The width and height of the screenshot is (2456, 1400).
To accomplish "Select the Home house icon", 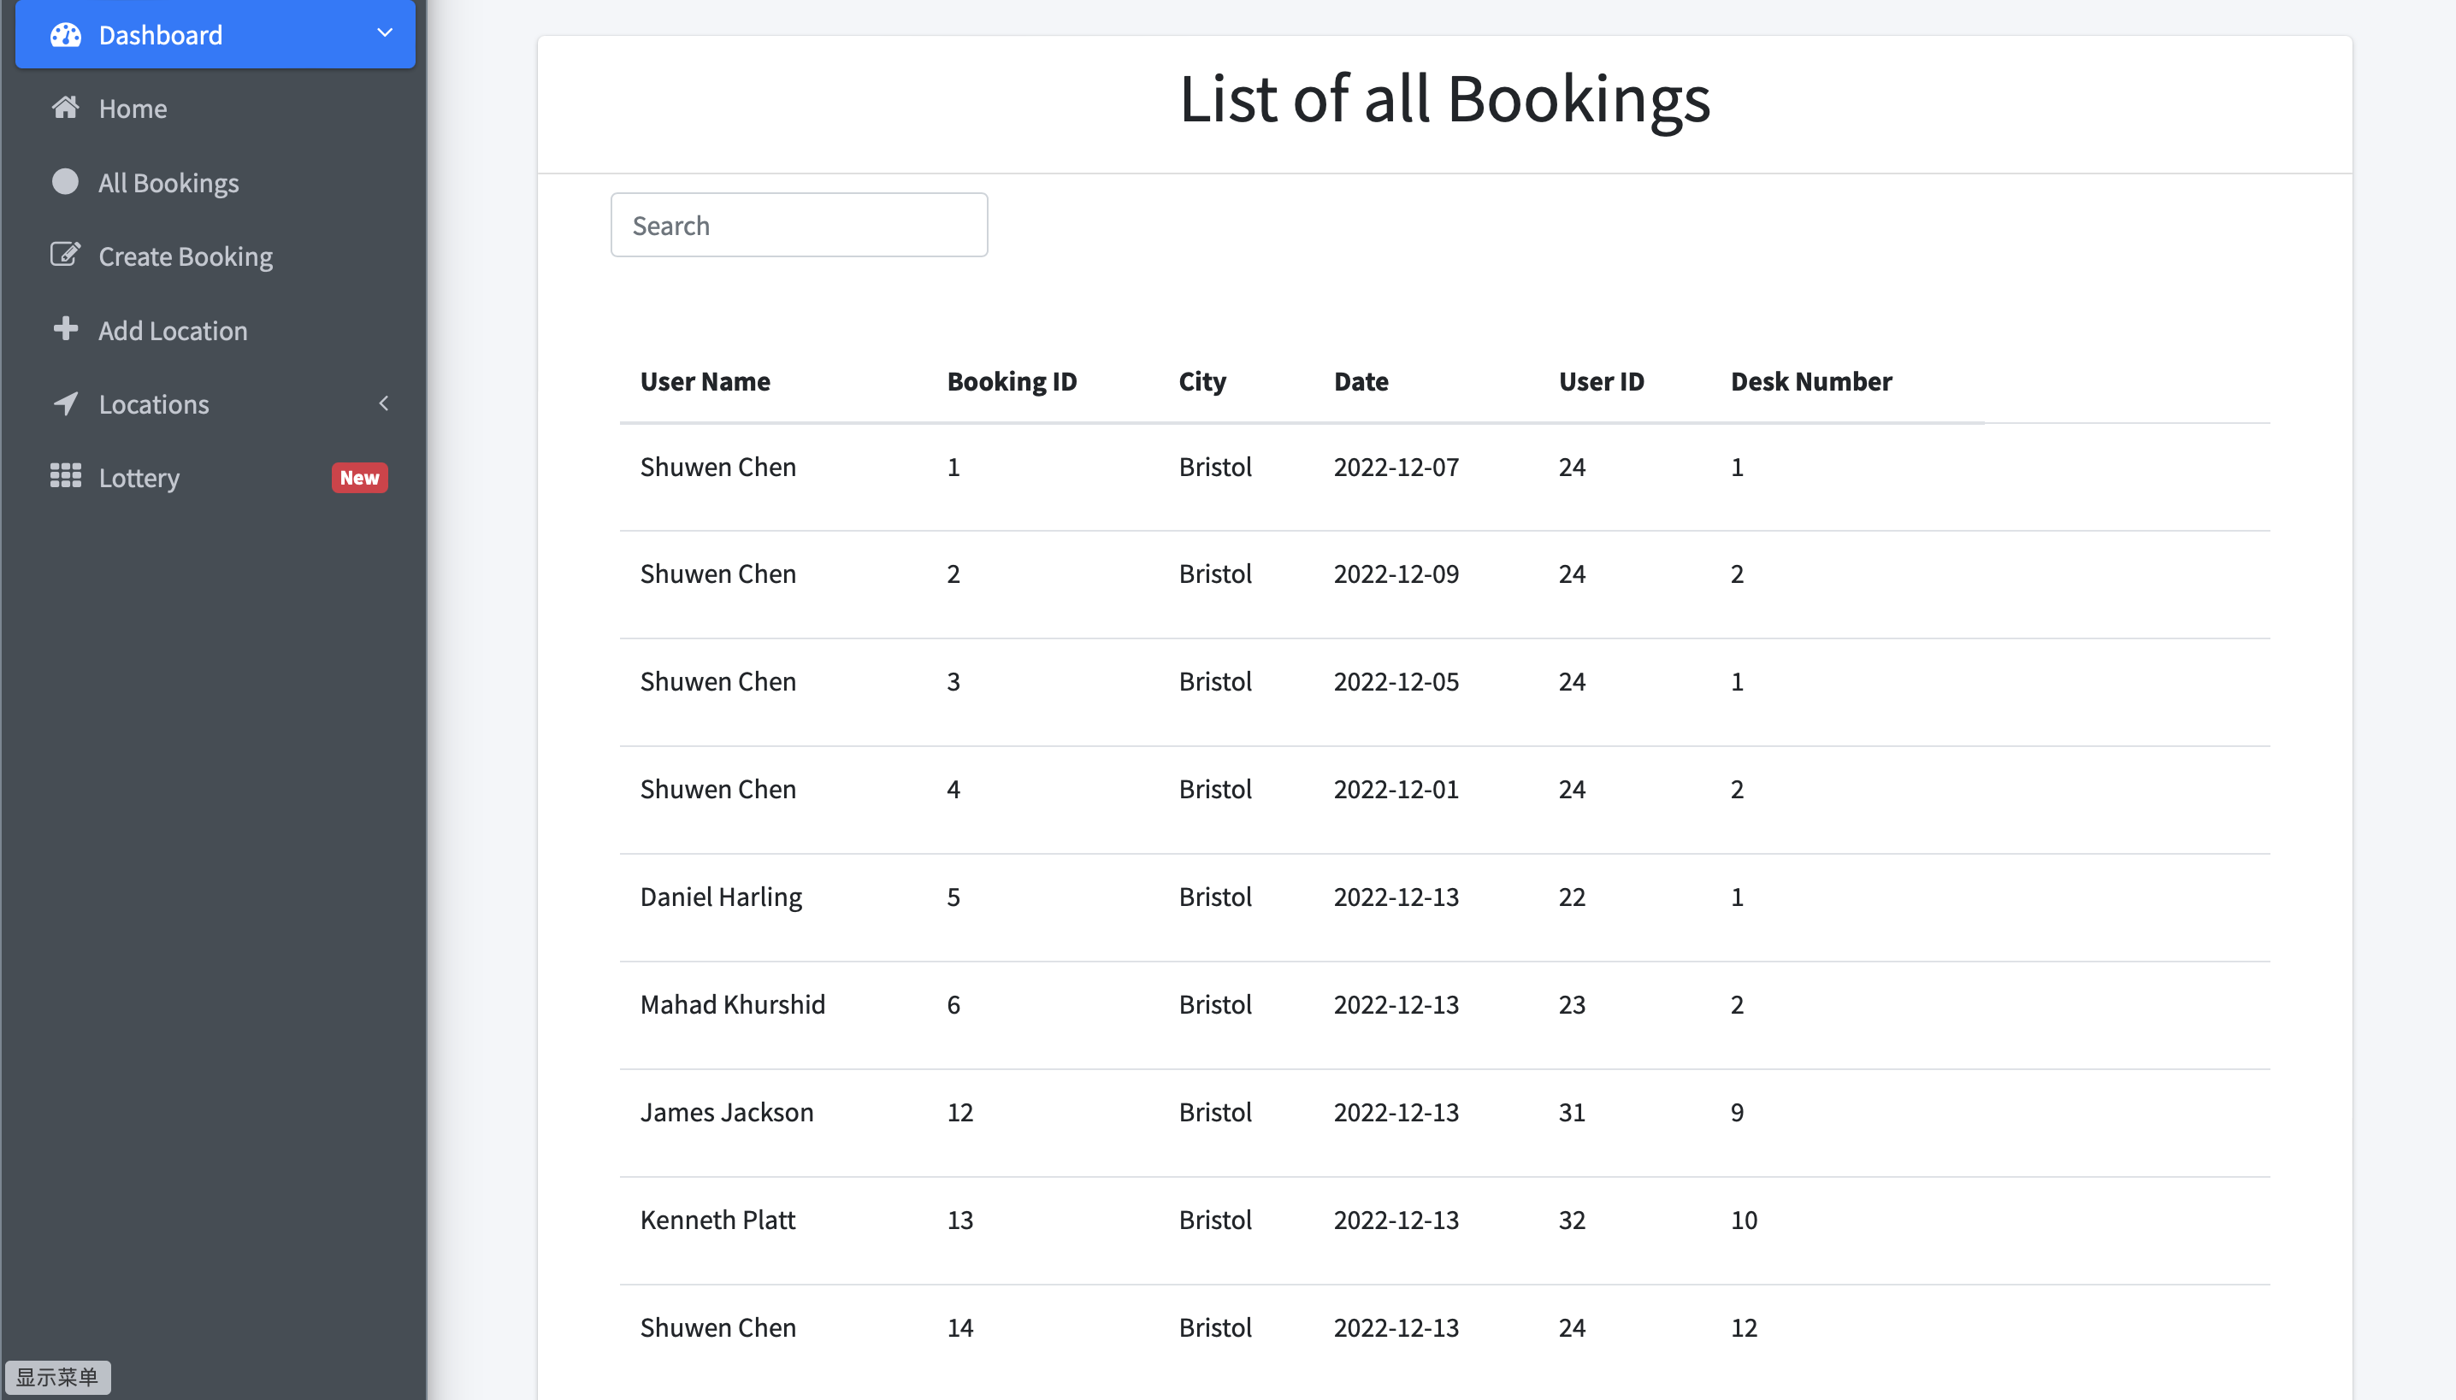I will [64, 107].
